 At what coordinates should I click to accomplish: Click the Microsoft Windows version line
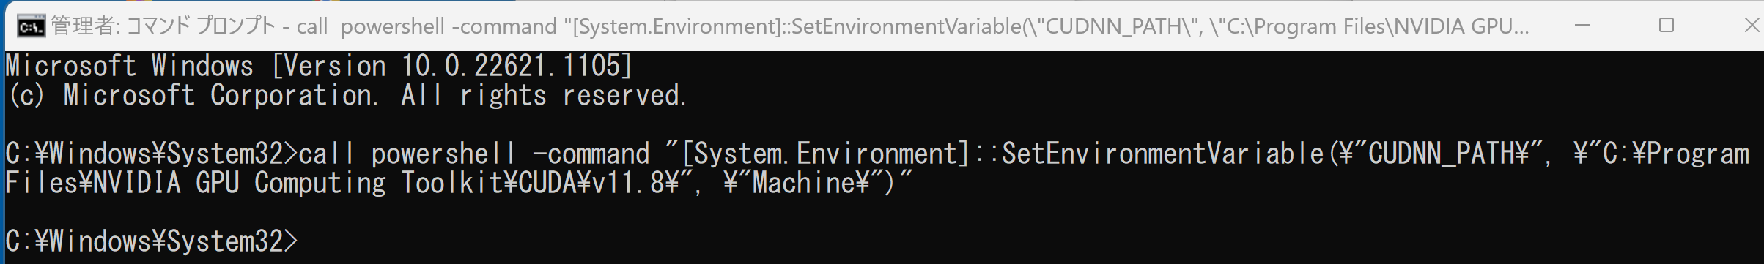319,67
